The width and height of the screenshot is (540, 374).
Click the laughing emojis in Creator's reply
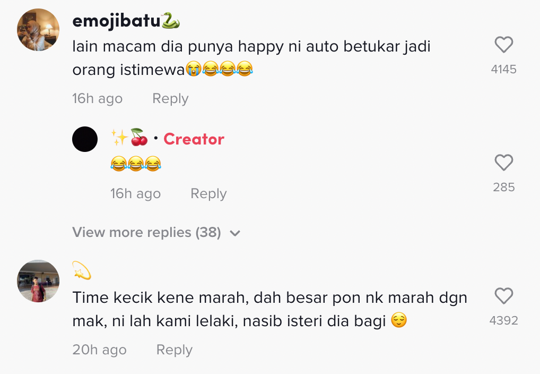pyautogui.click(x=135, y=164)
